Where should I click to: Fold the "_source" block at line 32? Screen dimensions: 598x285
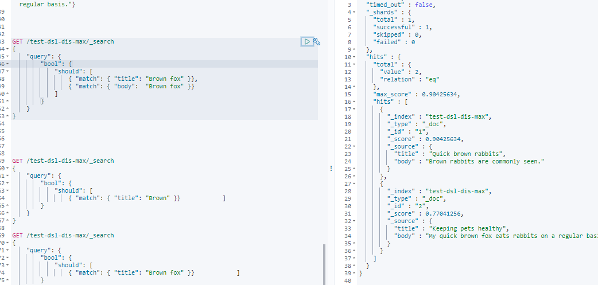[355, 221]
